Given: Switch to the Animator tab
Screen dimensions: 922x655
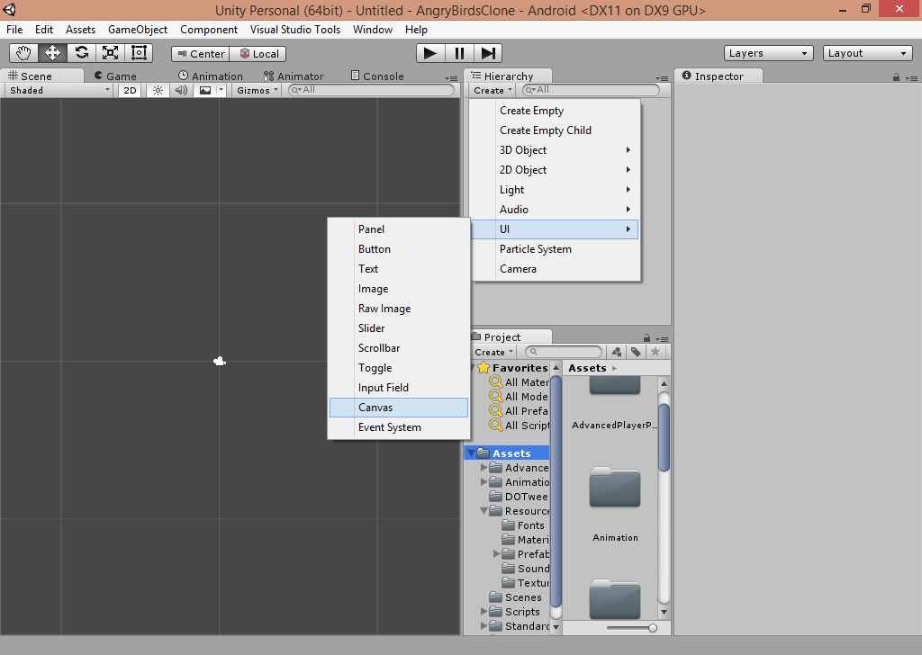Looking at the screenshot, I should click(294, 76).
